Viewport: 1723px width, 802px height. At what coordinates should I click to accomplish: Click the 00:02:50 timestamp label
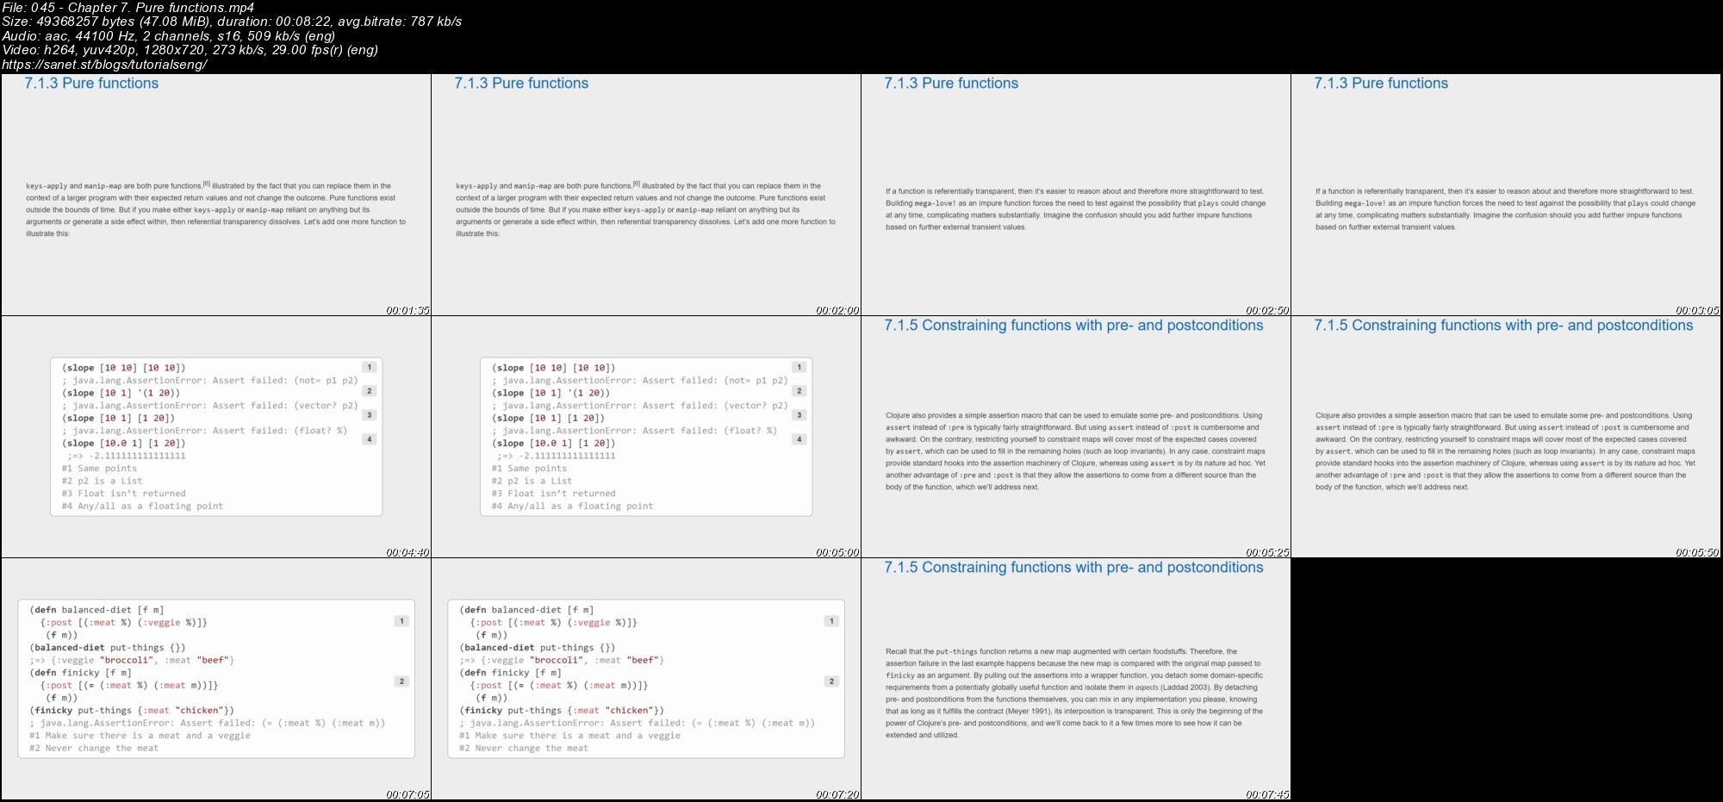[1267, 310]
